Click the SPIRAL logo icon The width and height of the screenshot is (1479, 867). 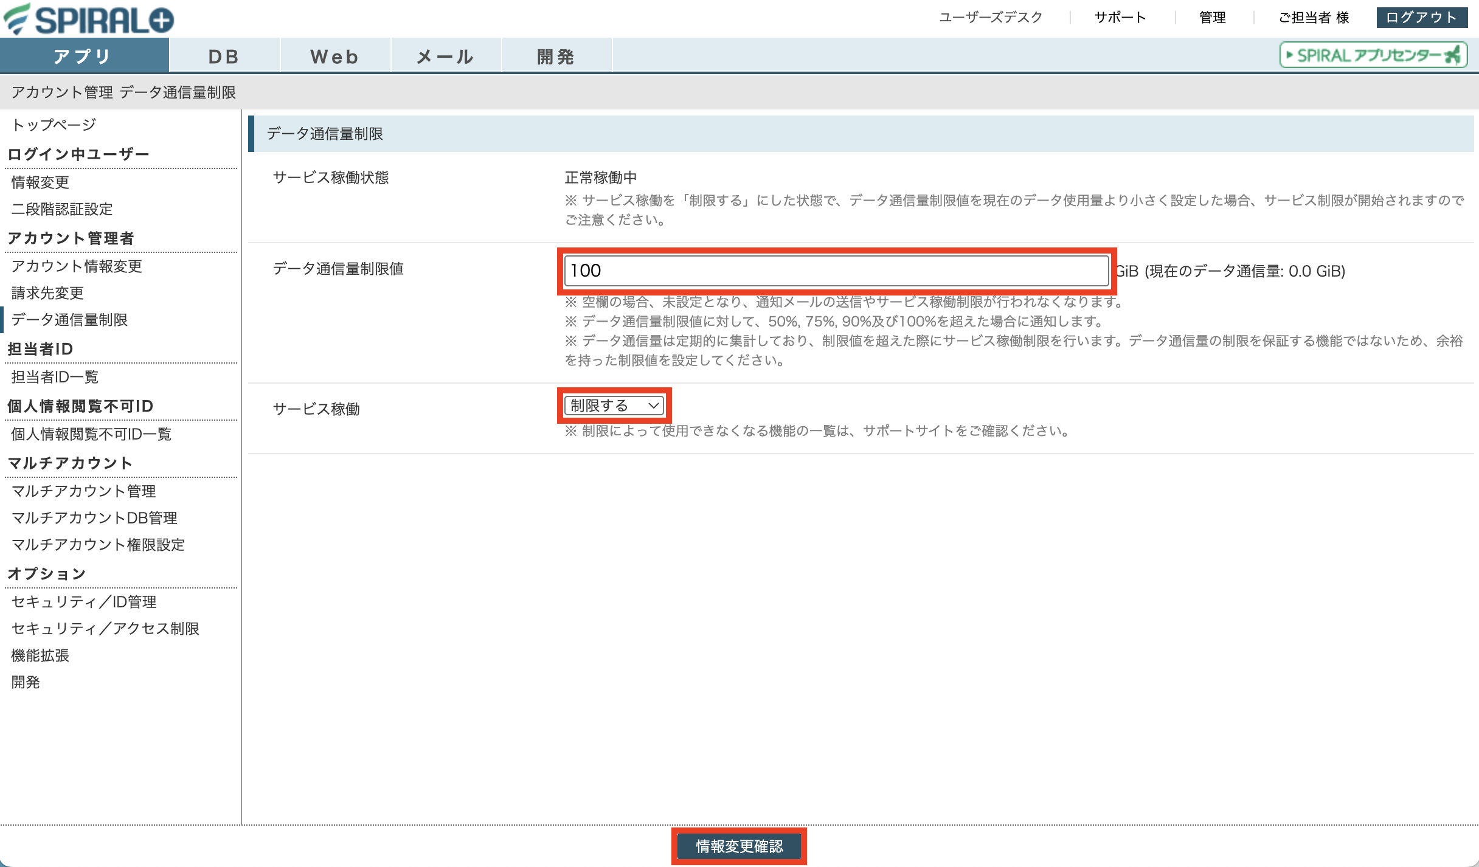[89, 19]
